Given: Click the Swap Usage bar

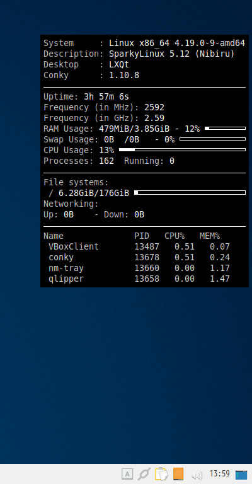Looking at the screenshot, I should pos(212,139).
